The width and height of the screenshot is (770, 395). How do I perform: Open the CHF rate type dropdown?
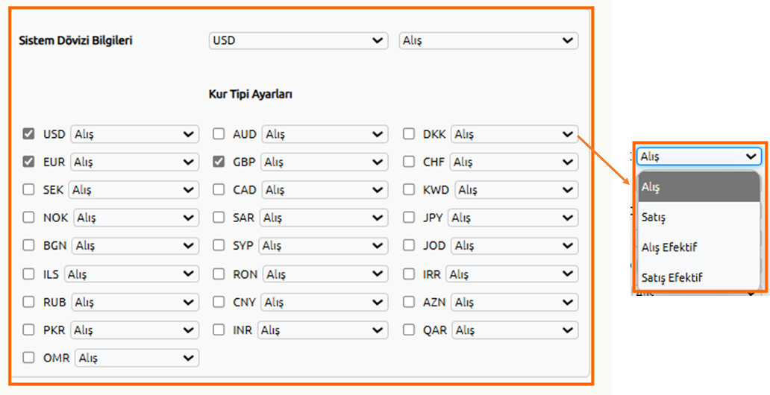[513, 162]
